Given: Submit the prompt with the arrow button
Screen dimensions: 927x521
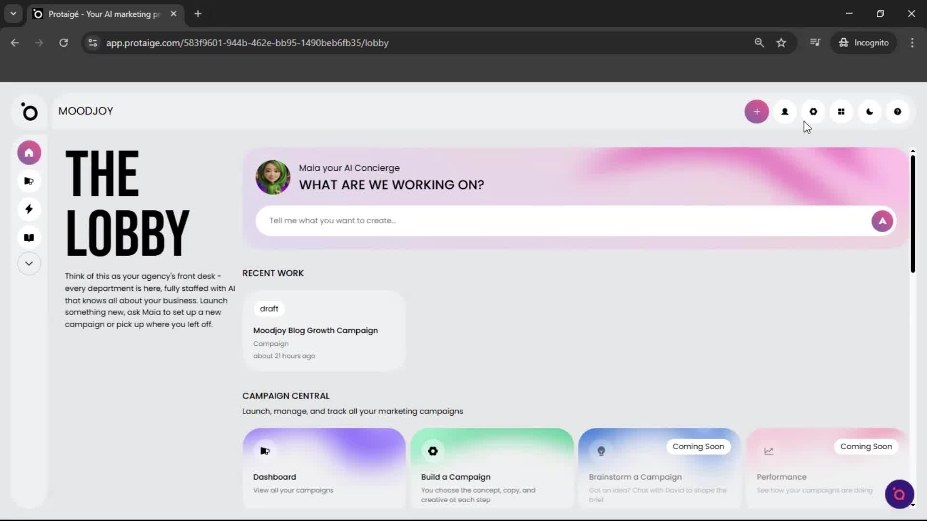Looking at the screenshot, I should click(882, 220).
